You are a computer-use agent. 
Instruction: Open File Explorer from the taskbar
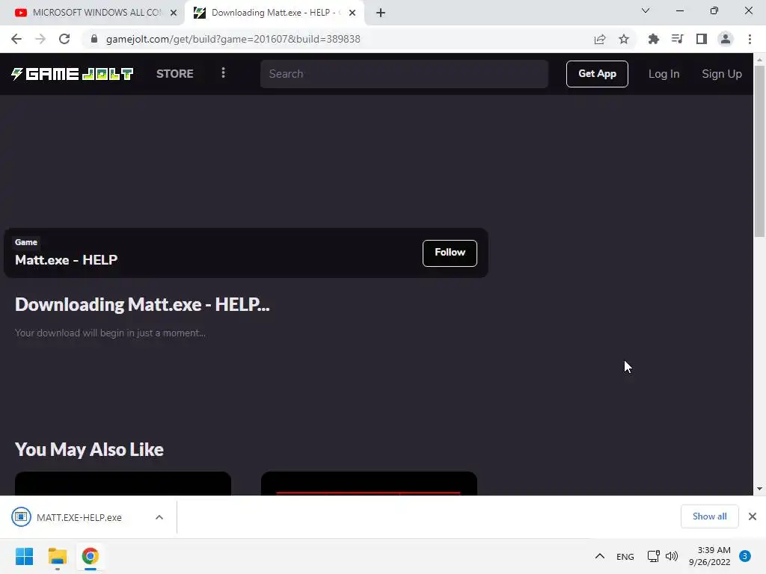click(57, 556)
